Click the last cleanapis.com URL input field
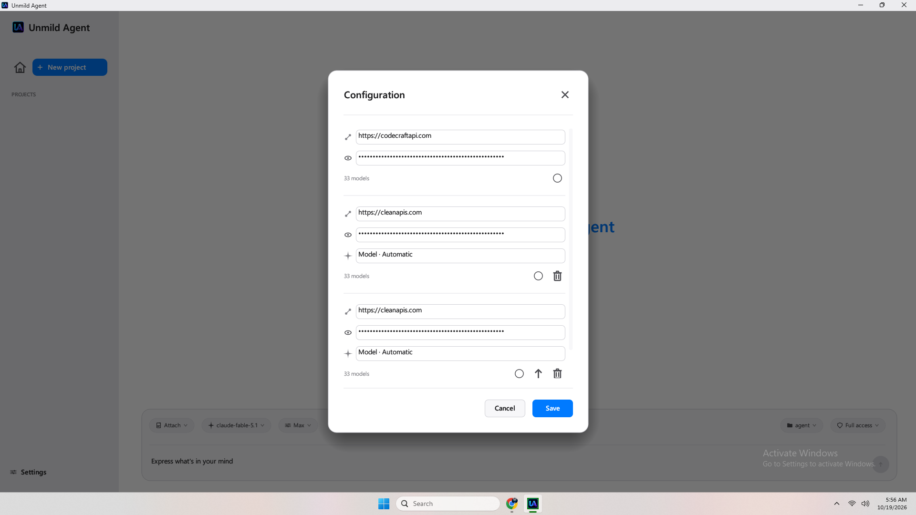This screenshot has height=515, width=916. point(460,311)
